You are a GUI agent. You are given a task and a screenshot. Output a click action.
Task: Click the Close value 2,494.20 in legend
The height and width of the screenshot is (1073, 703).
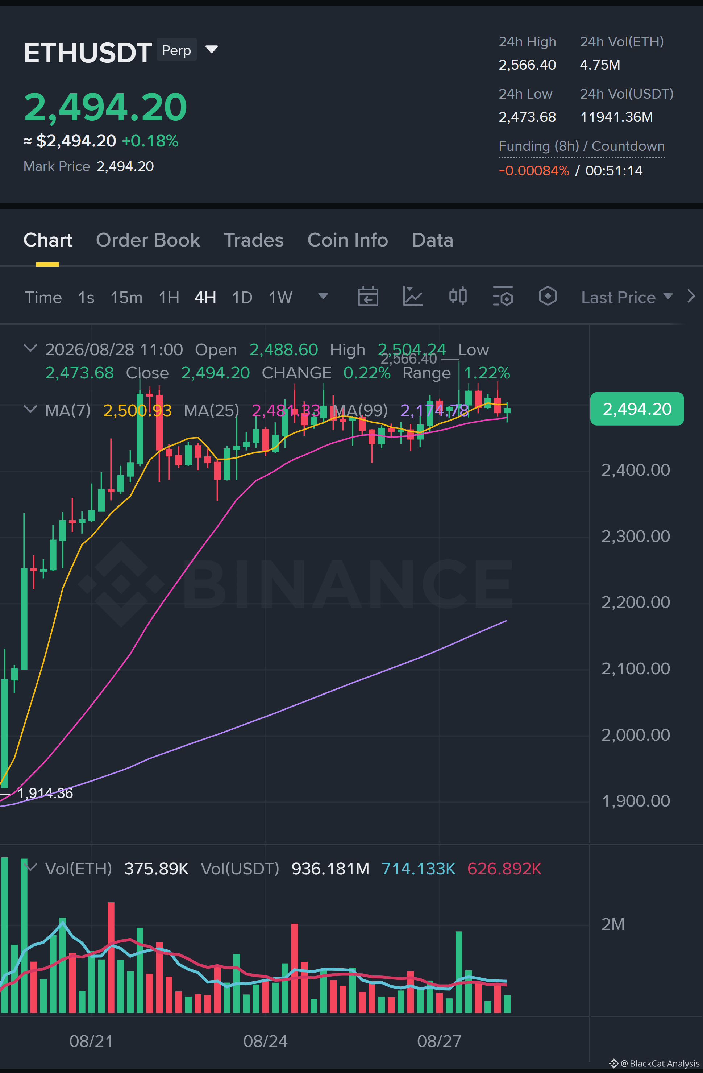(x=215, y=373)
